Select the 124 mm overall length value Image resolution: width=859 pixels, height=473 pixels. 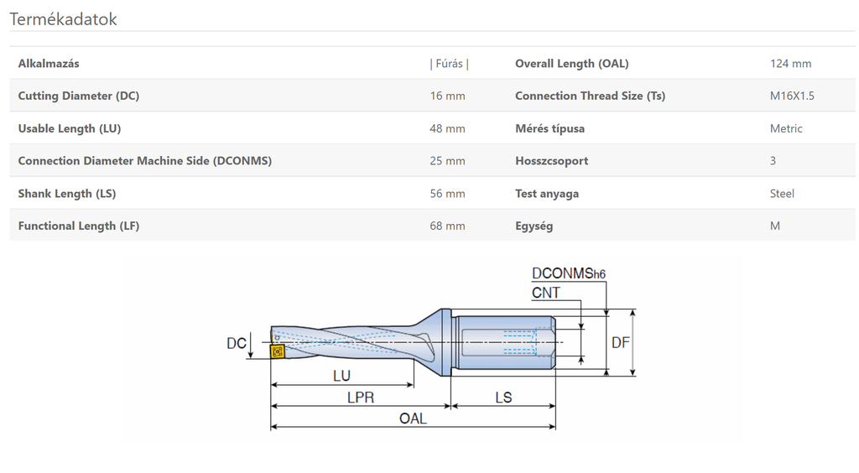coord(790,64)
